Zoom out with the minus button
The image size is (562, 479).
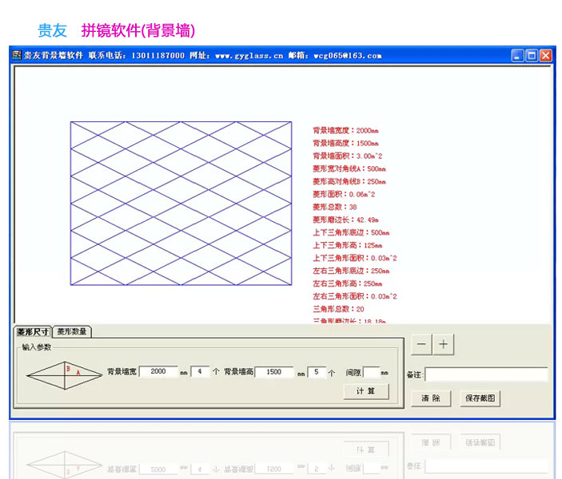click(x=421, y=344)
